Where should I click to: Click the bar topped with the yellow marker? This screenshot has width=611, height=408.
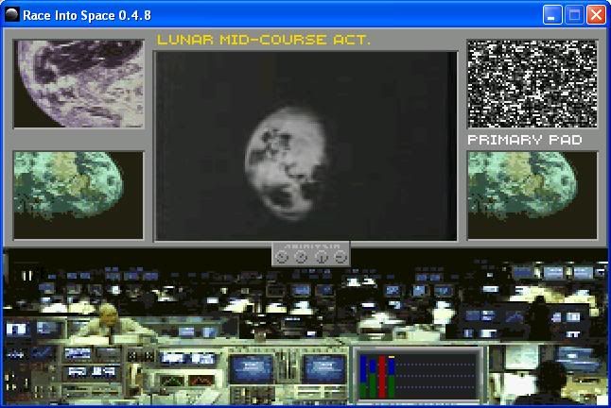[x=392, y=377]
